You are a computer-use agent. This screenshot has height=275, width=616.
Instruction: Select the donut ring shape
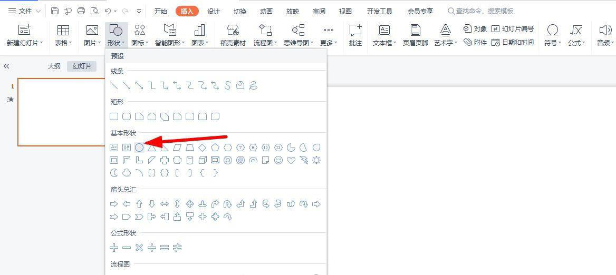point(228,160)
